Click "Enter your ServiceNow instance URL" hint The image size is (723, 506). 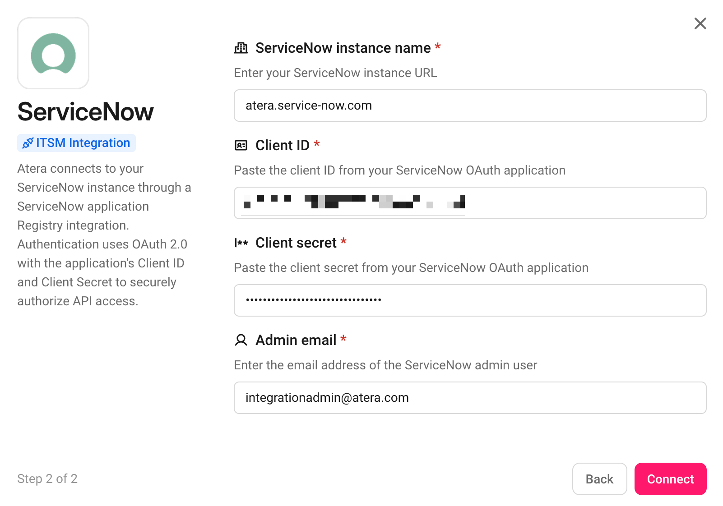click(x=335, y=73)
